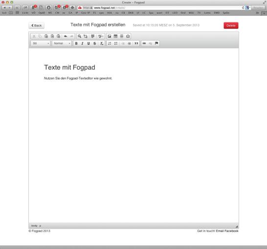Choose Paste as plain text icon
This screenshot has height=249, width=267.
click(x=52, y=36)
